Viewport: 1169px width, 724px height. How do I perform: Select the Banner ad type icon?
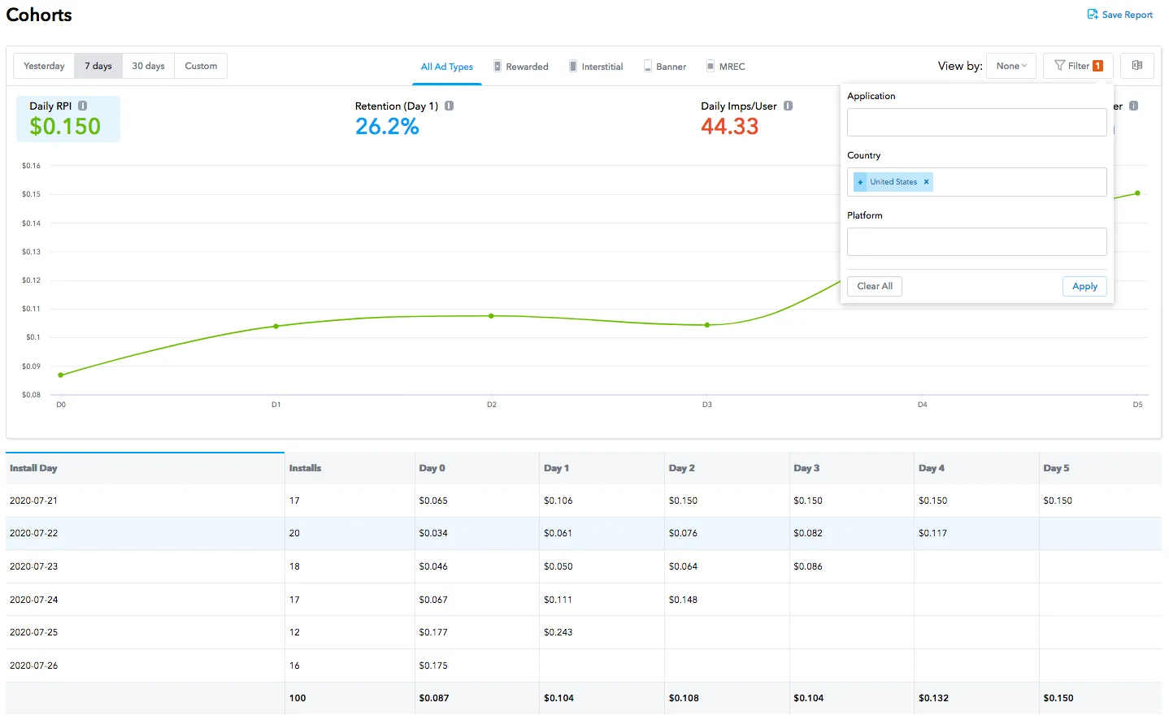(648, 66)
